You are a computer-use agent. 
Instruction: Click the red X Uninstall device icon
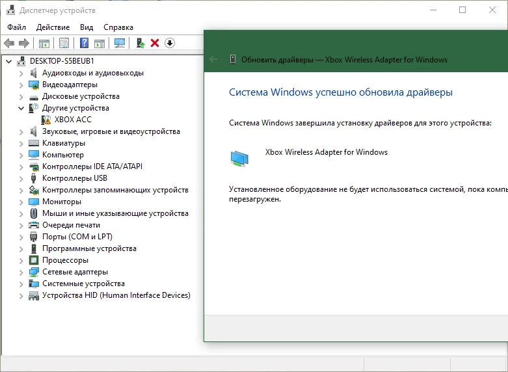tap(155, 43)
